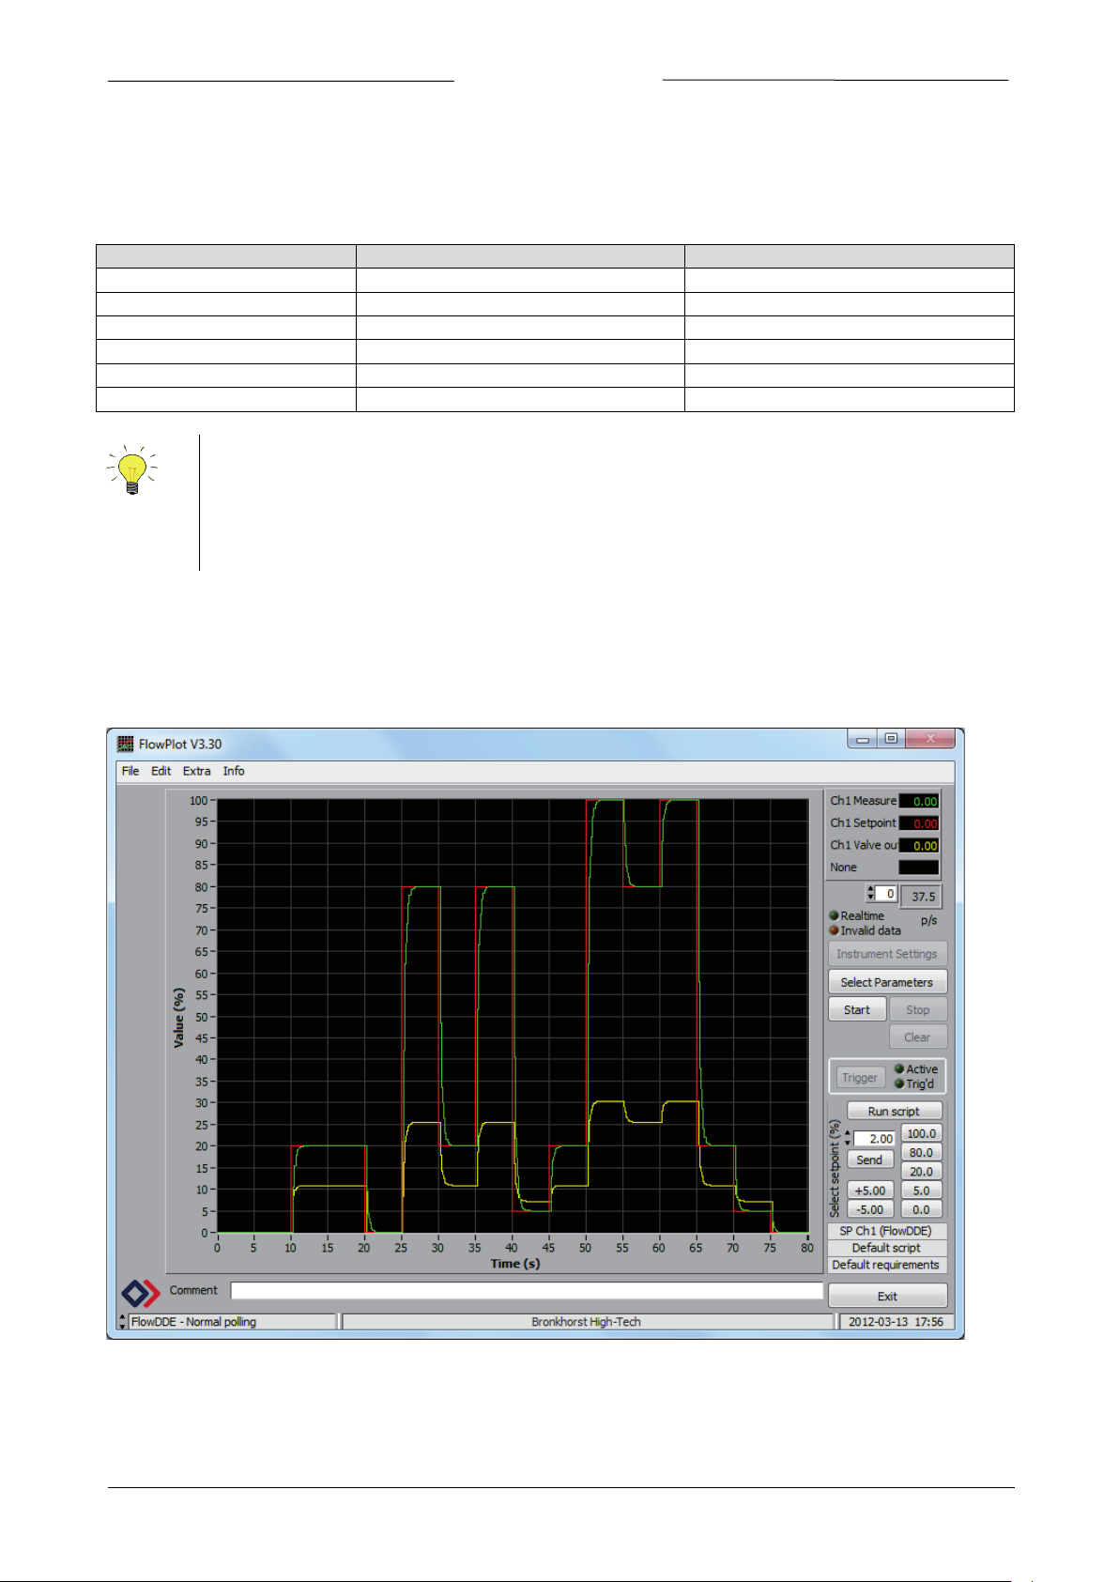Click the 2012-03-13 17:56 timestamp
The width and height of the screenshot is (1119, 1582).
(896, 1322)
